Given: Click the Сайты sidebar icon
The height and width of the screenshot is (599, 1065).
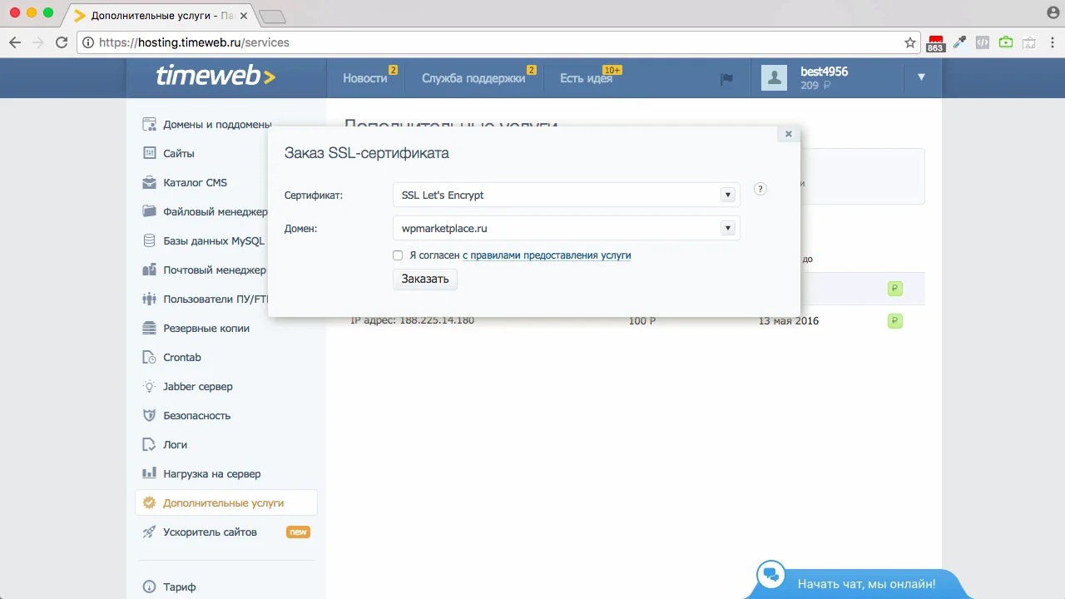Looking at the screenshot, I should click(x=150, y=153).
